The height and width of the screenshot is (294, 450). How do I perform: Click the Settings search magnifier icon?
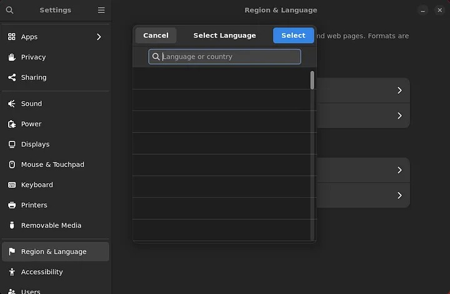point(9,10)
